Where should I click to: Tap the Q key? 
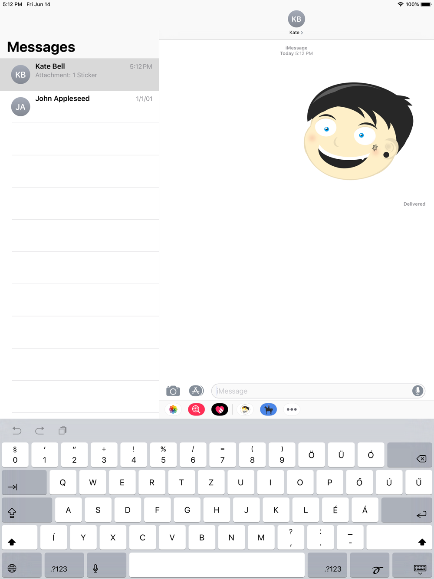(63, 482)
